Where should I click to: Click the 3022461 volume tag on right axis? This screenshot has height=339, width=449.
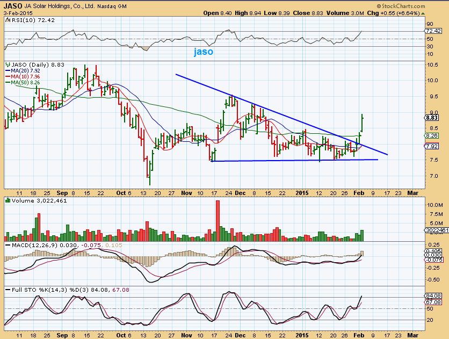[x=437, y=230]
